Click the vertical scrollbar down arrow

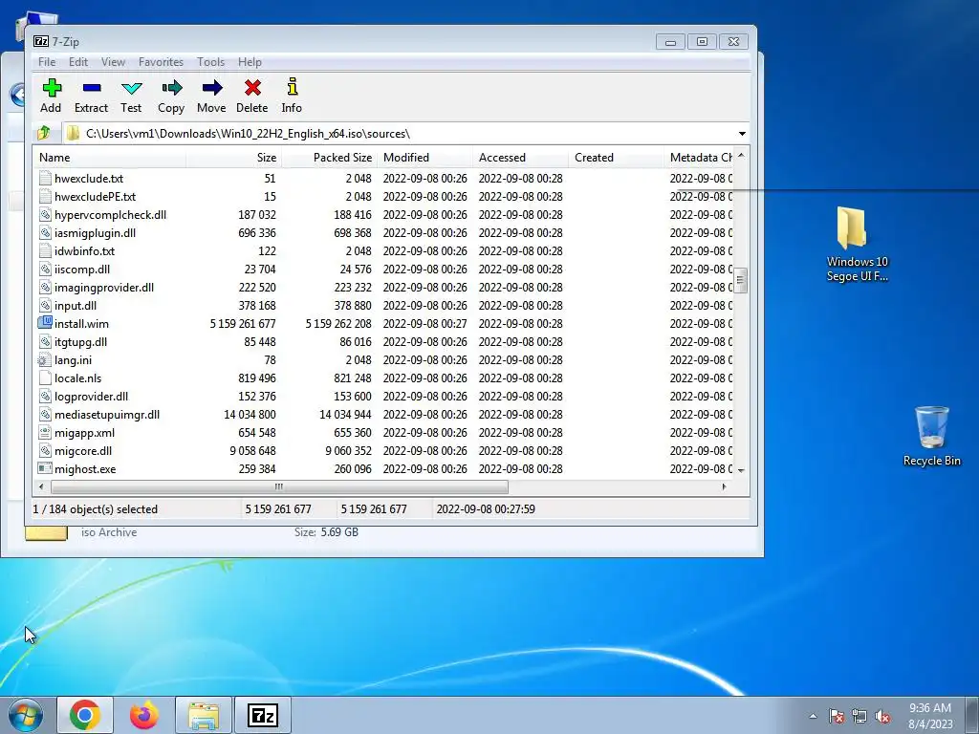coord(741,470)
